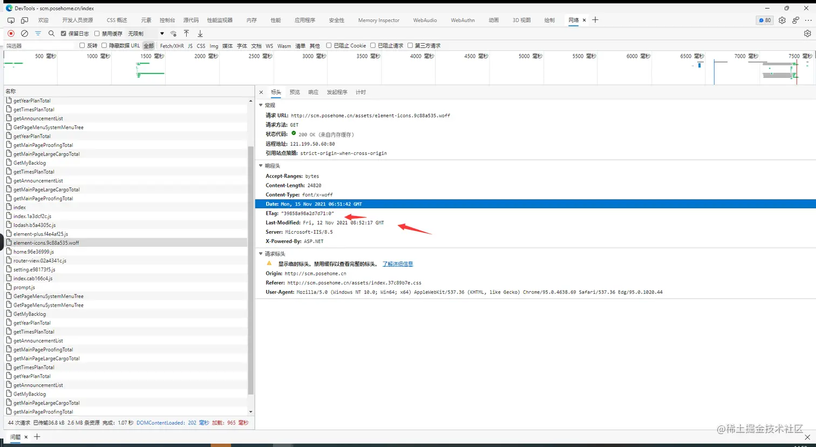Click the inspect element picker icon
This screenshot has height=447, width=816.
pos(11,20)
